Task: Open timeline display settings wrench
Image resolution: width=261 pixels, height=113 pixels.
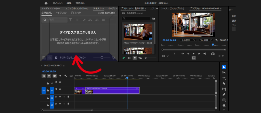Action: pyautogui.click(x=66, y=76)
